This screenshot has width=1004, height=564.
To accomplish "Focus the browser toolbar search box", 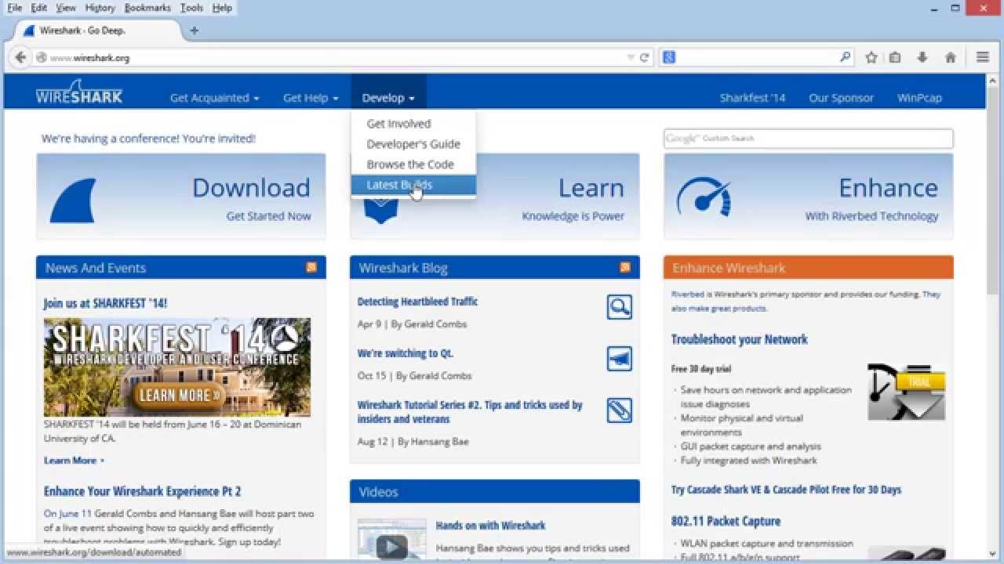I will pyautogui.click(x=757, y=57).
